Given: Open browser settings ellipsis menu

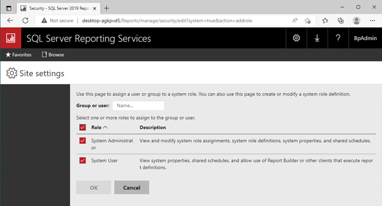Looking at the screenshot, I should click(373, 21).
